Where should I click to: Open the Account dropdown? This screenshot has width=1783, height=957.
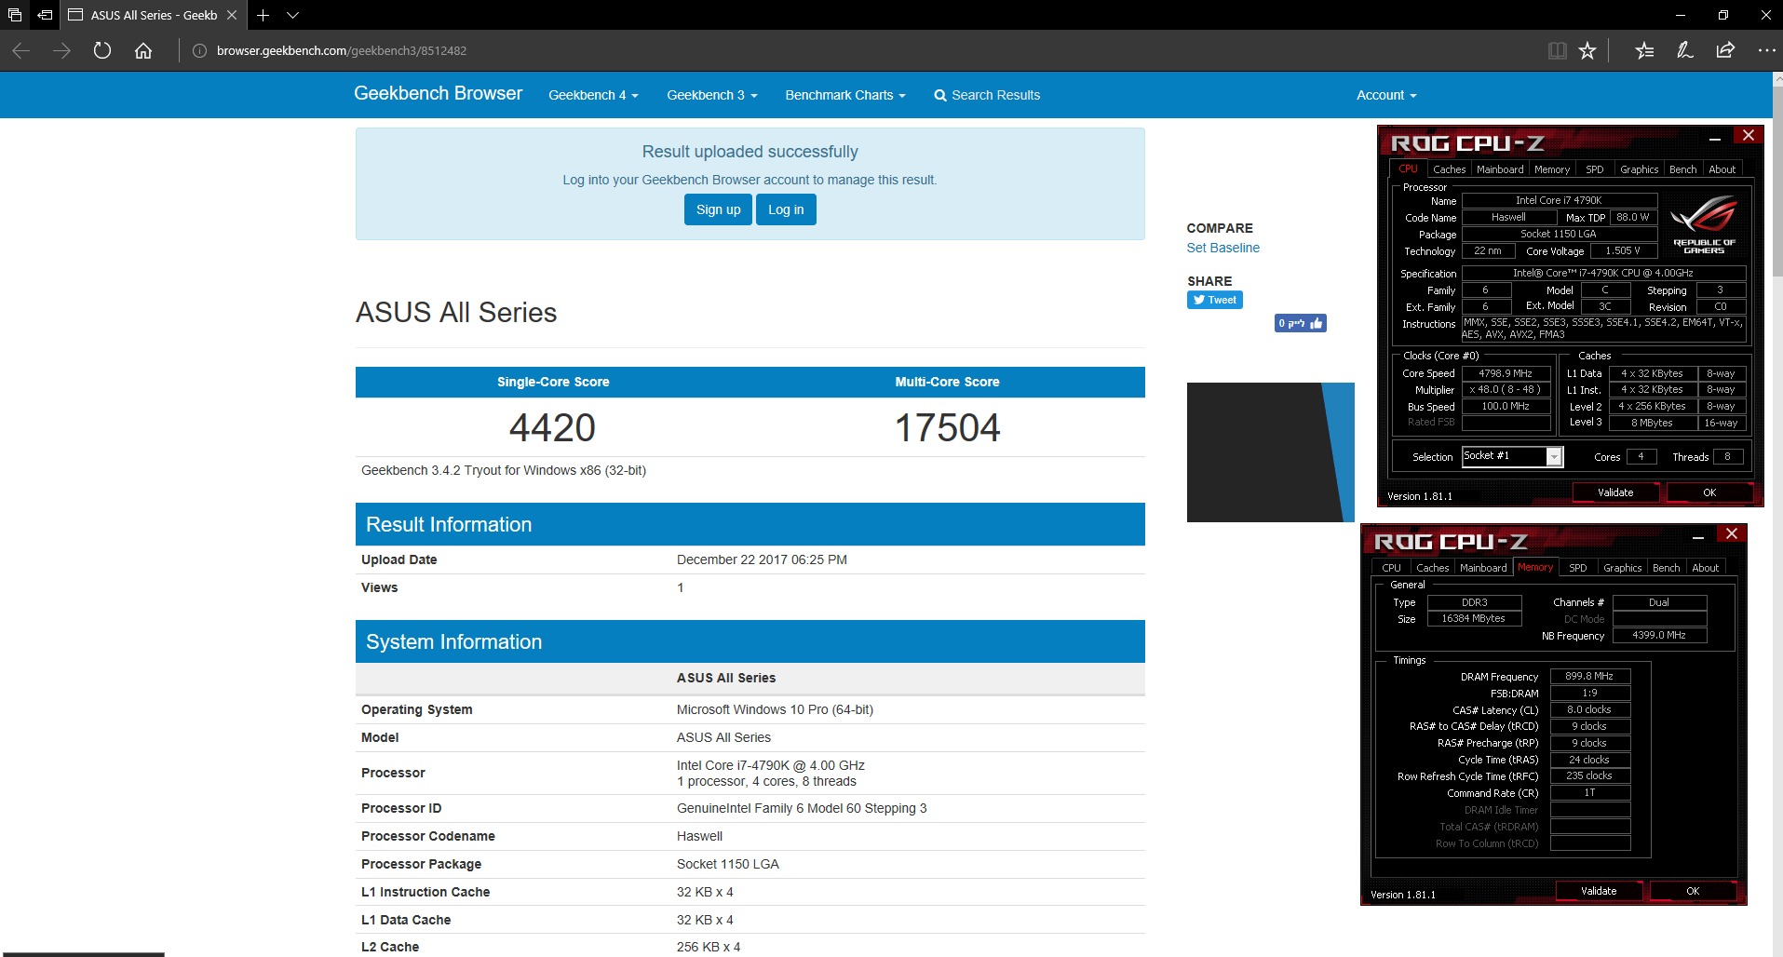1386,95
